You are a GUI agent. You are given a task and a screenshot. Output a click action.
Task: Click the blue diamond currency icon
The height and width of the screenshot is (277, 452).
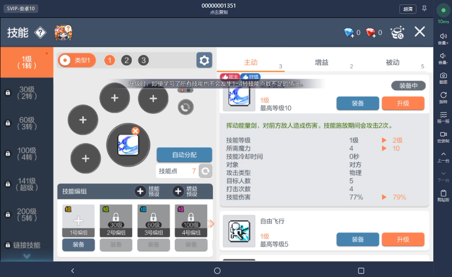[x=349, y=33]
